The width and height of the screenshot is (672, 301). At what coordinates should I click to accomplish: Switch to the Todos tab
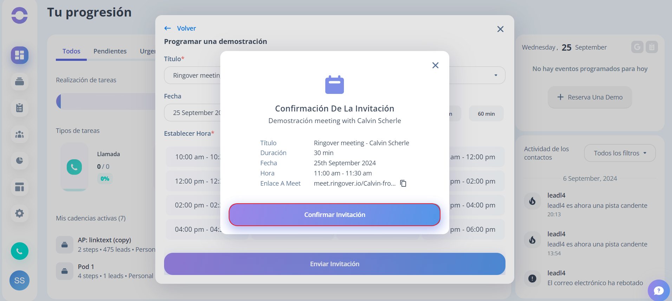71,51
